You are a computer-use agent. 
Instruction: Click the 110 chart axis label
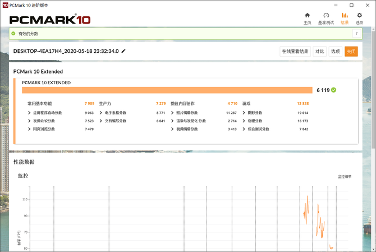tap(25, 199)
